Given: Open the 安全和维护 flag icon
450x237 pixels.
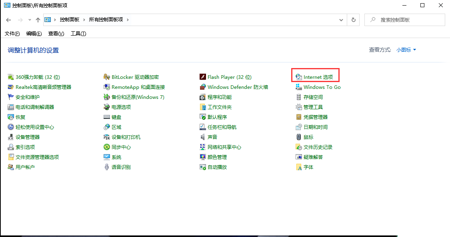Looking at the screenshot, I should click(x=11, y=97).
